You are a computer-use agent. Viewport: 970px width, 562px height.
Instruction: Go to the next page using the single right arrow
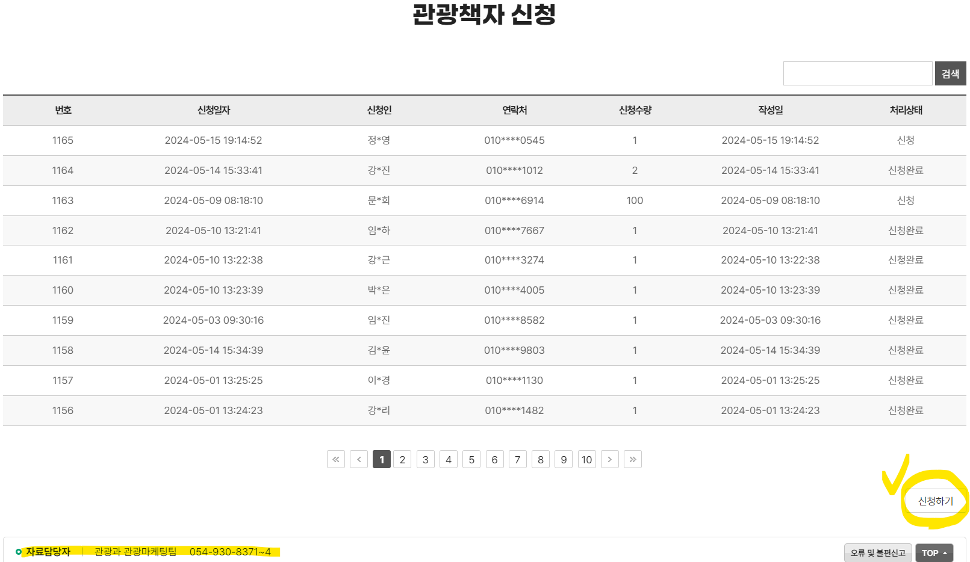pyautogui.click(x=610, y=459)
